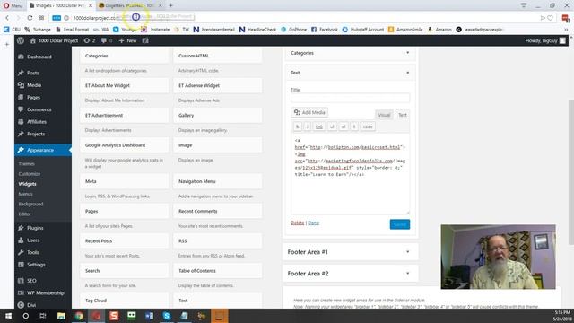The height and width of the screenshot is (323, 574).
Task: Select the Navigation Menu widget
Action: pos(217,181)
